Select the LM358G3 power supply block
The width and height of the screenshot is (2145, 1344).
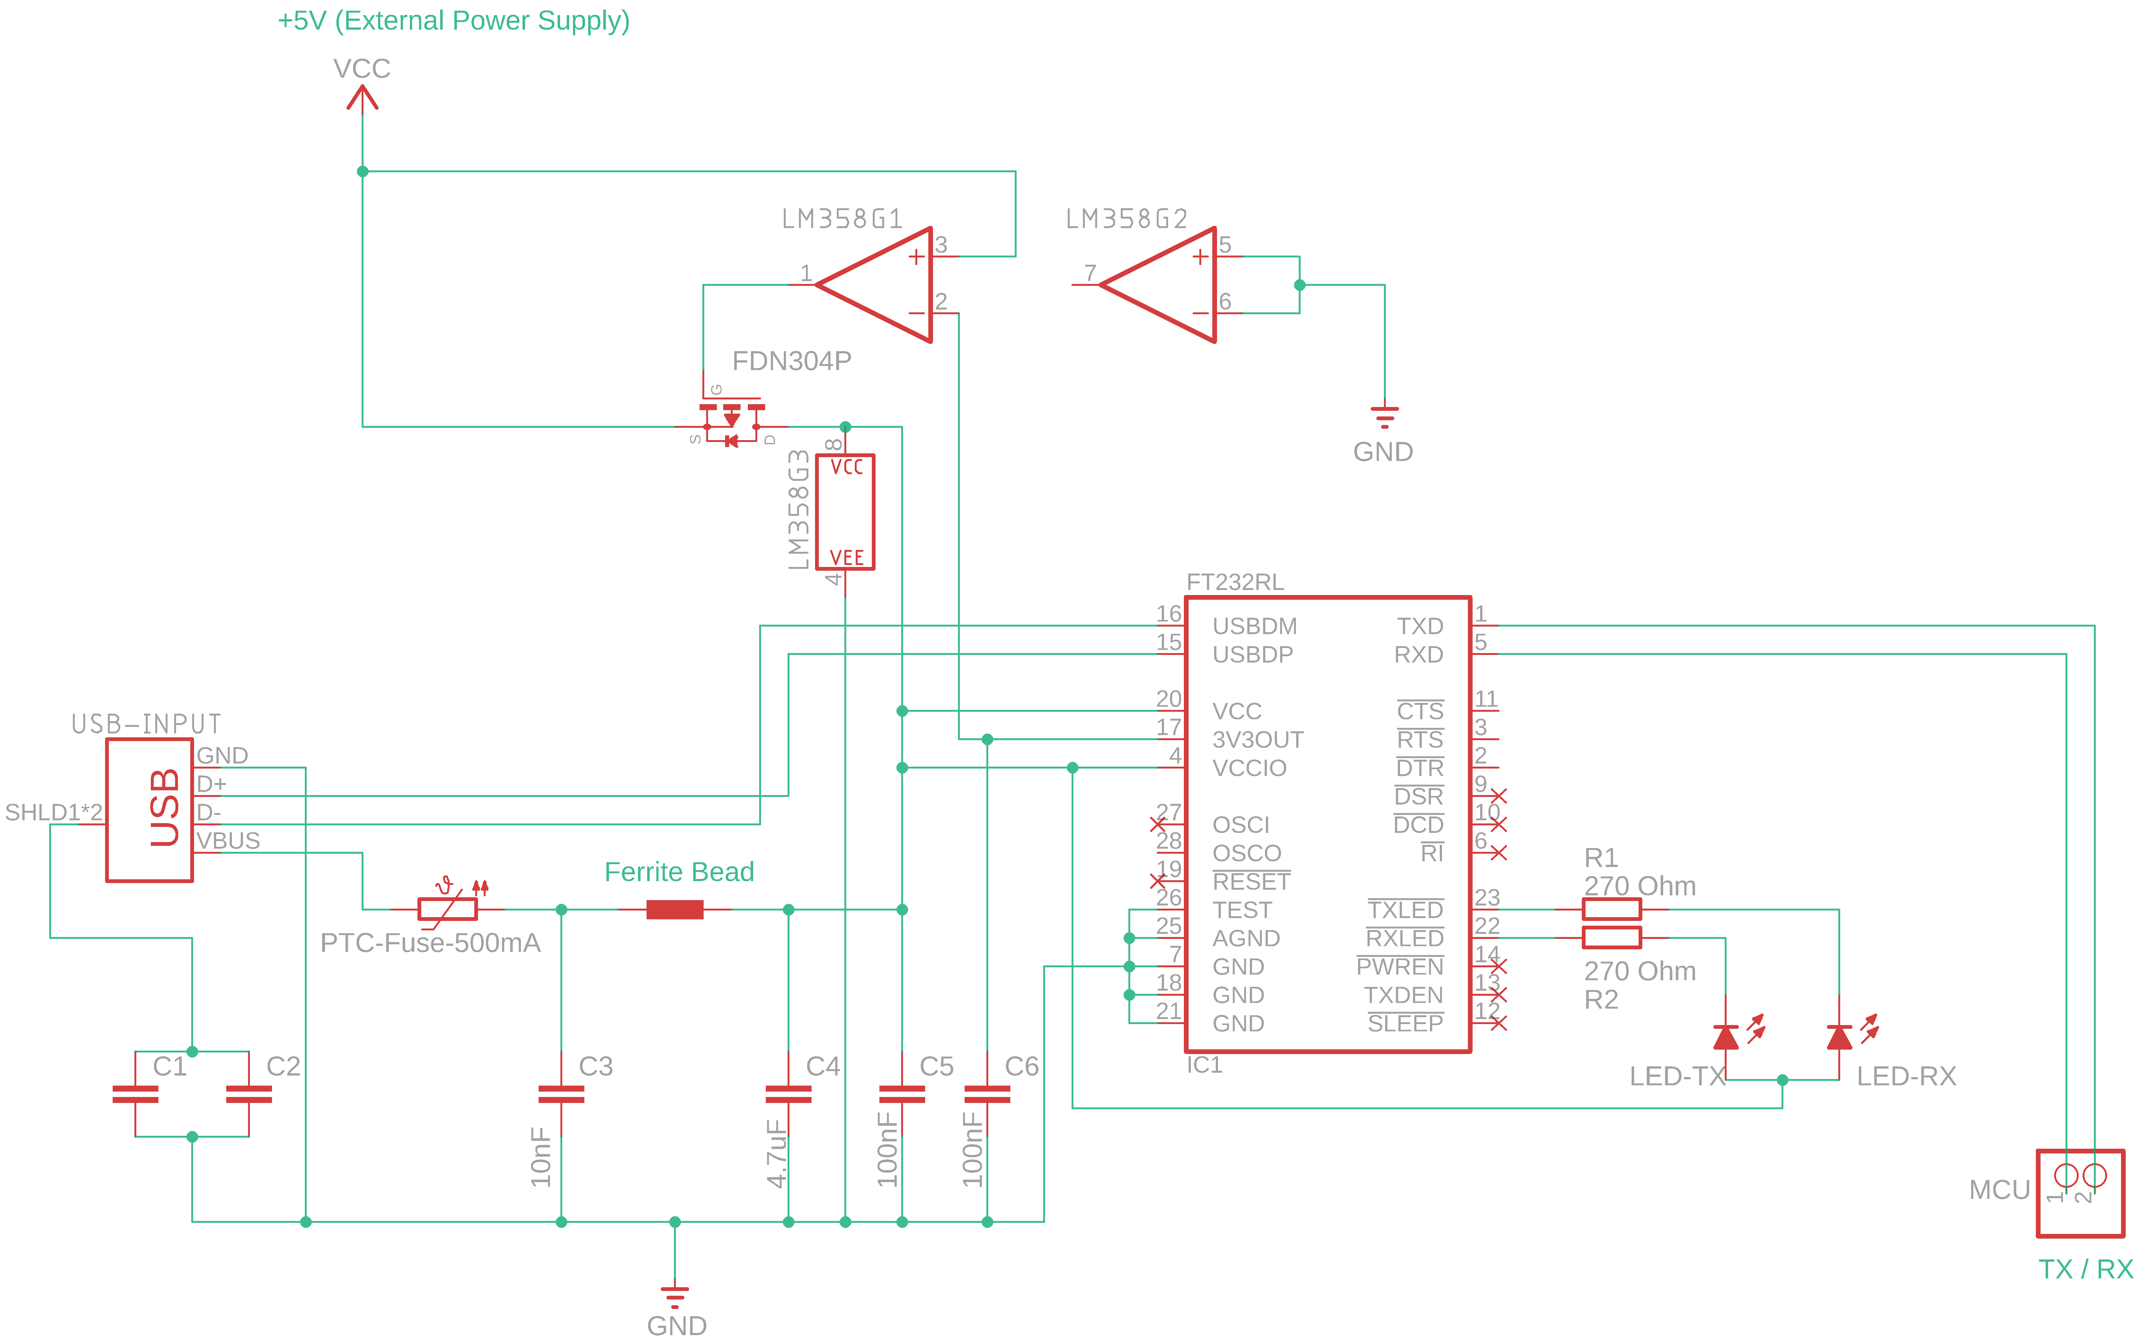[x=845, y=512]
